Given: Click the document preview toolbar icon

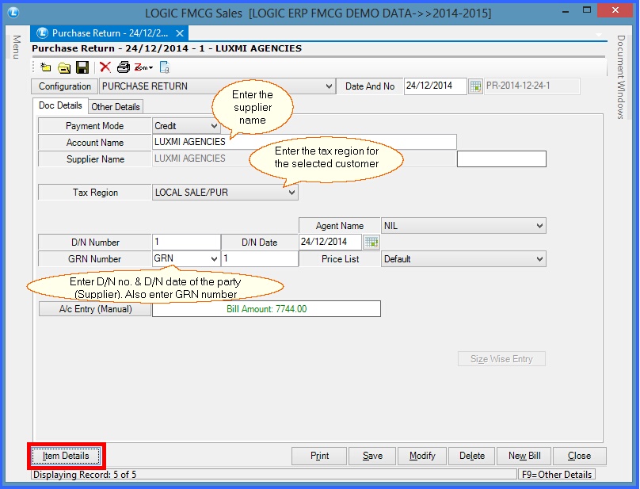Looking at the screenshot, I should coord(165,67).
